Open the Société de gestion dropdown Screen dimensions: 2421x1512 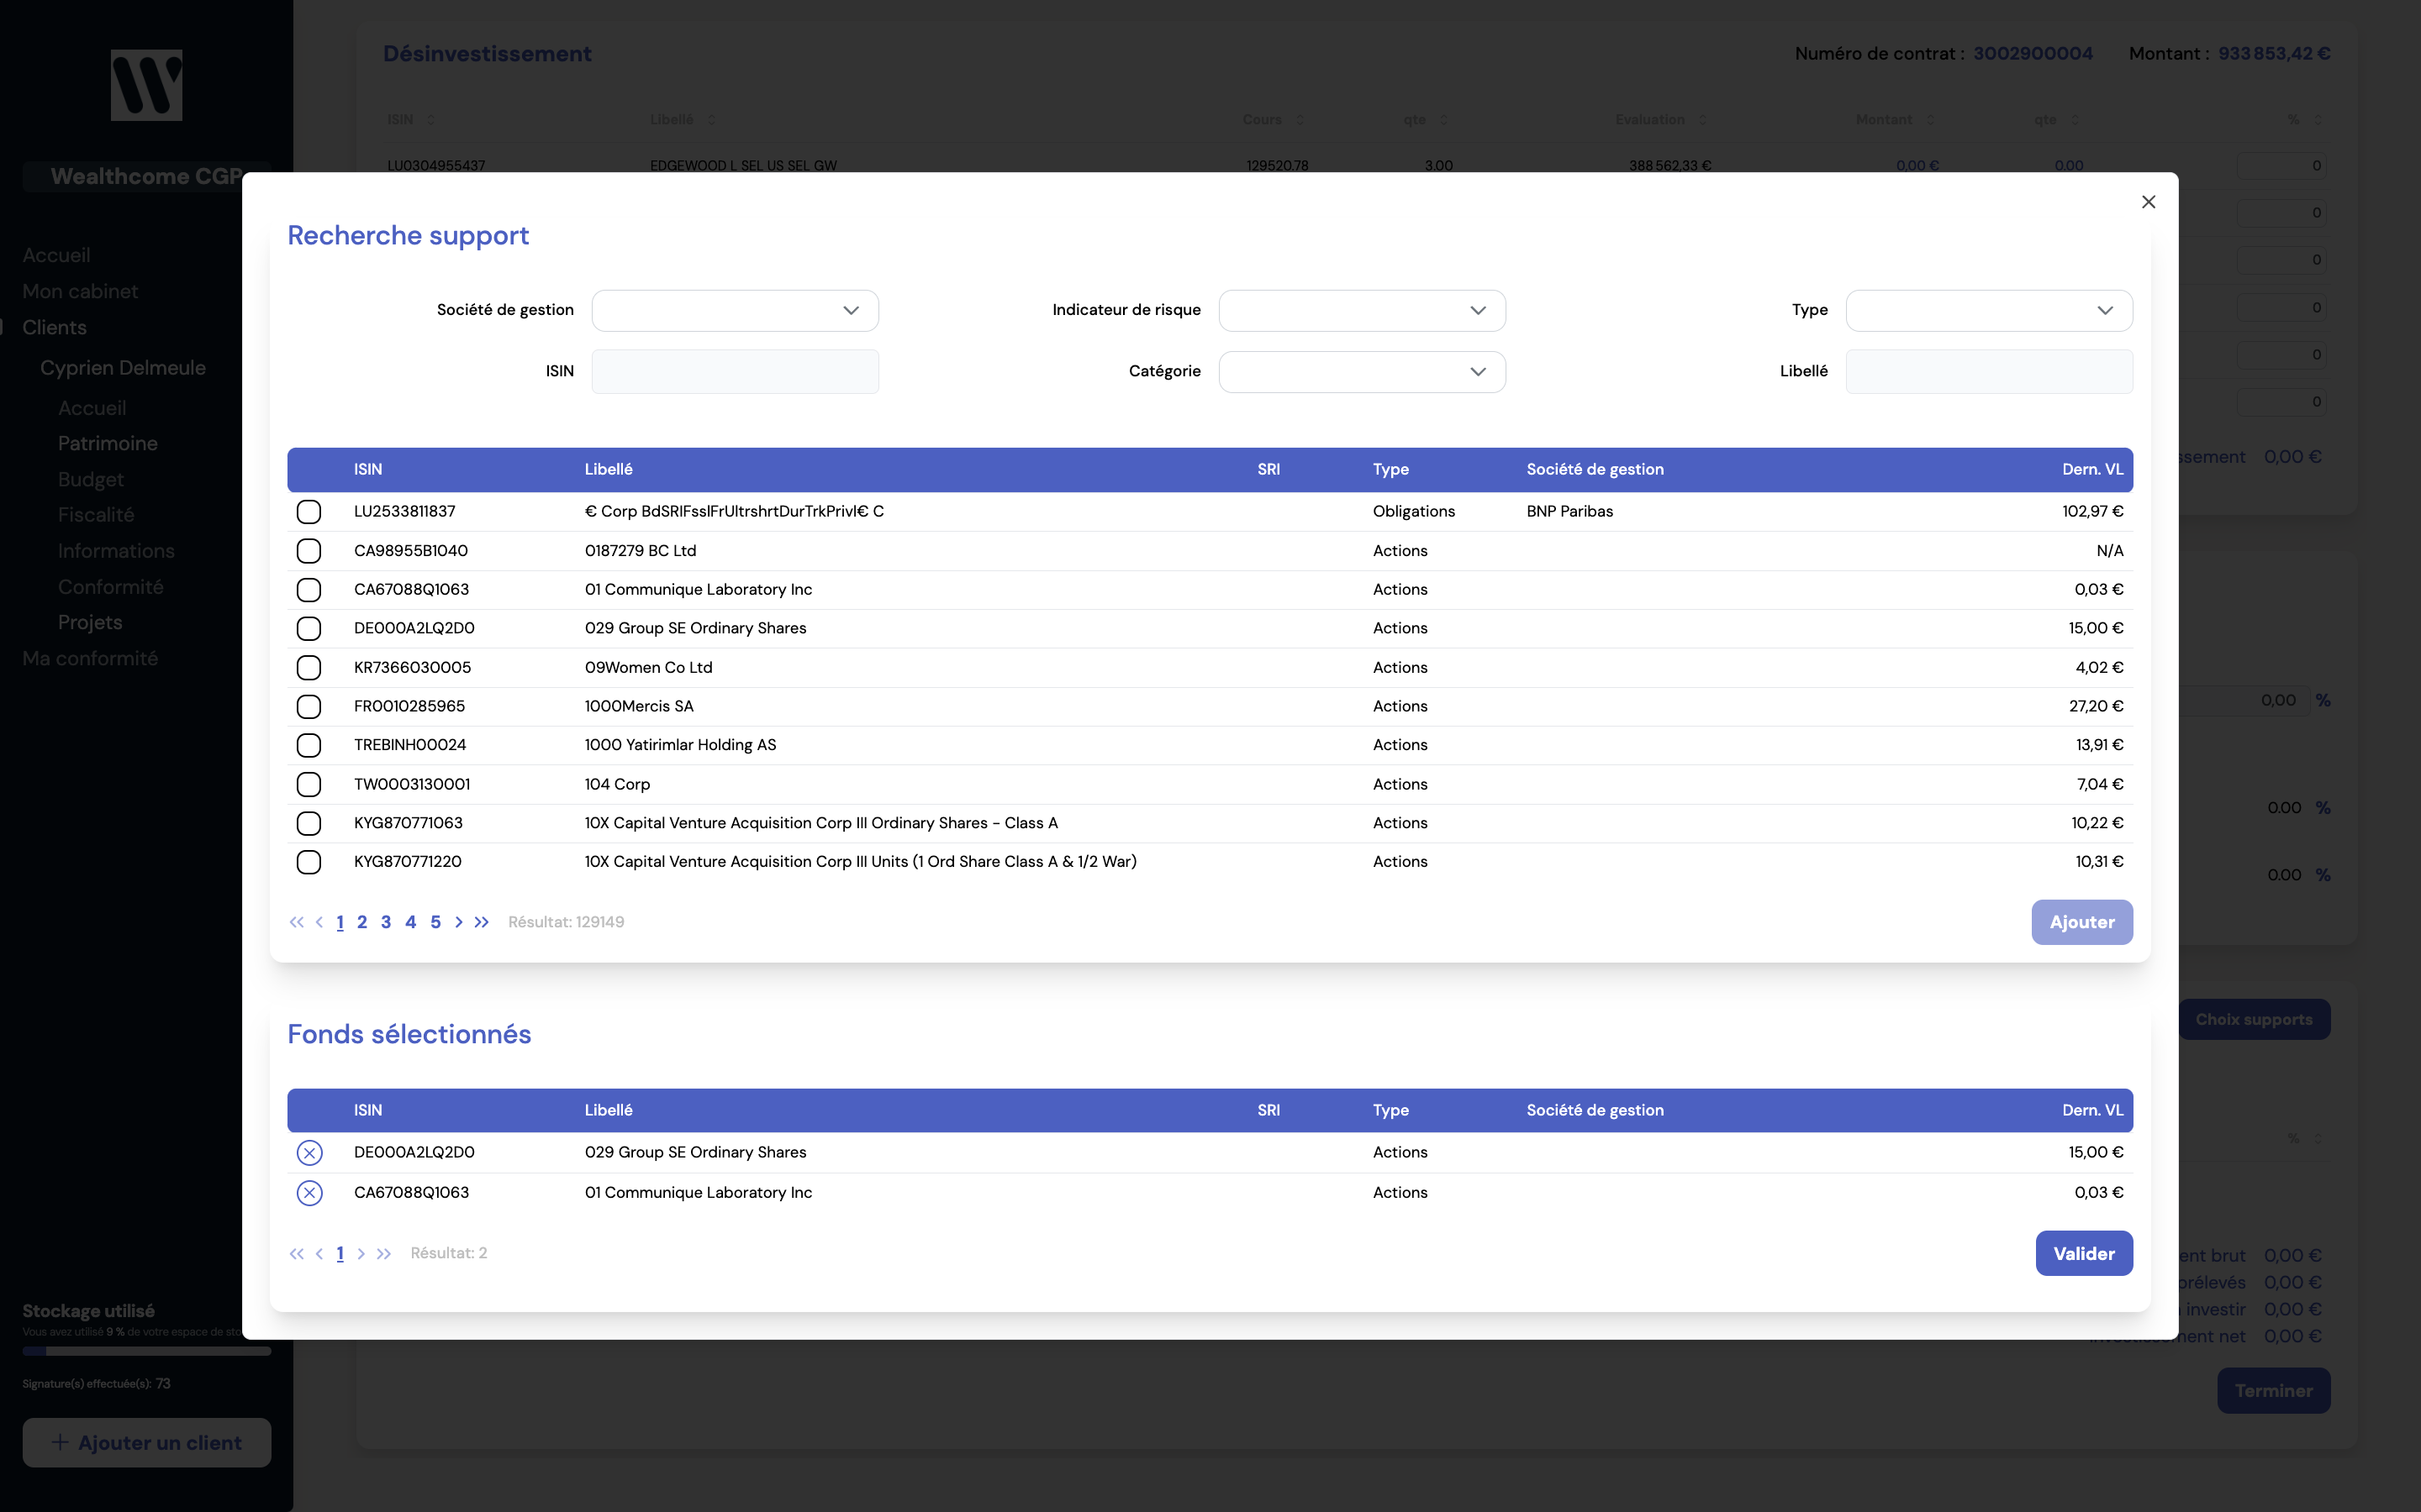736,310
